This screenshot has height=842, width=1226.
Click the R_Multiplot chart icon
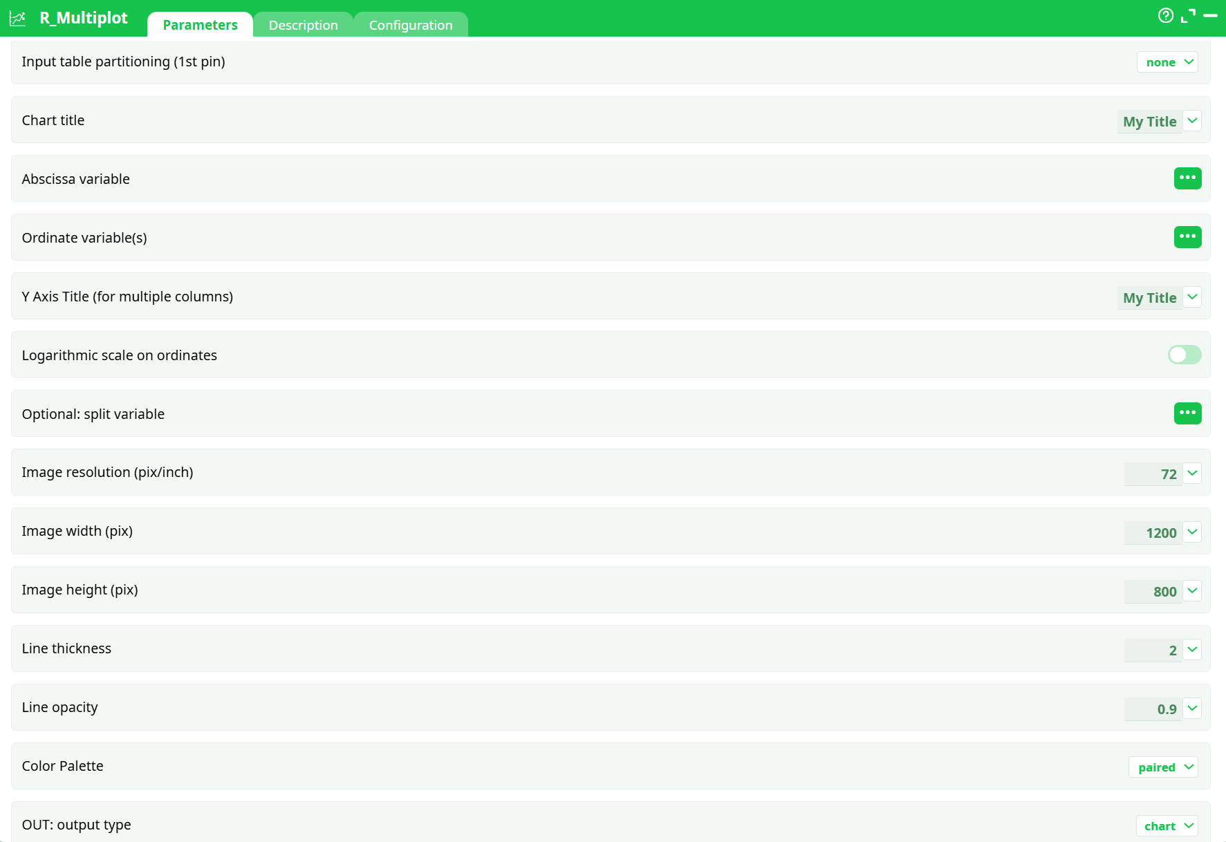[x=17, y=19]
